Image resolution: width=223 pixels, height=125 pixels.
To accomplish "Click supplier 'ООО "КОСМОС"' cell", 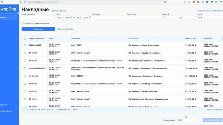I will point(78,76).
